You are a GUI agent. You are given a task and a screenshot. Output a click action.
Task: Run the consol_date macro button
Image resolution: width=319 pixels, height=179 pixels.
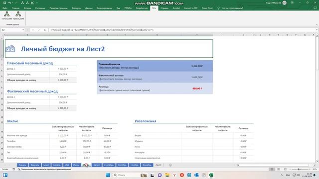pos(7,15)
